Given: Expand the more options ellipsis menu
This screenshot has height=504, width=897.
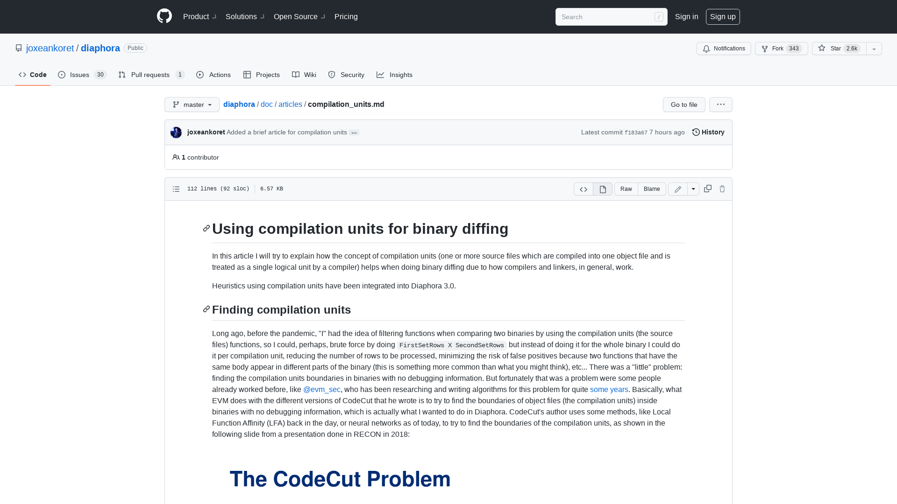Looking at the screenshot, I should coord(721,105).
